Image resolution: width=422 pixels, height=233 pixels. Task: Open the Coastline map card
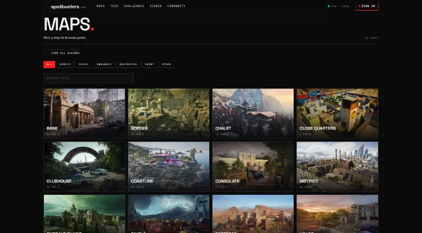click(169, 167)
